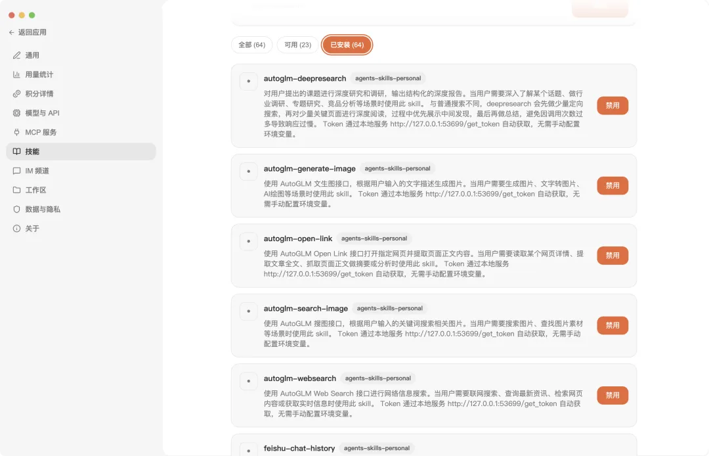This screenshot has height=456, width=709.
Task: Click the autoglm-open-link skill dot icon
Action: [249, 242]
